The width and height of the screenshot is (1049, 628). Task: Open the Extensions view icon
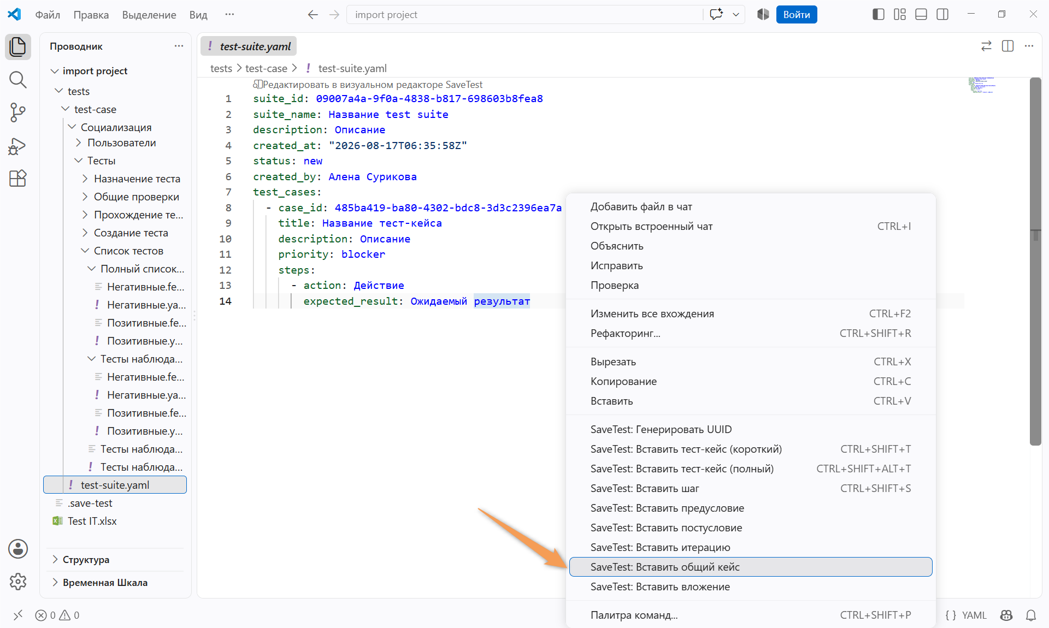click(x=17, y=178)
